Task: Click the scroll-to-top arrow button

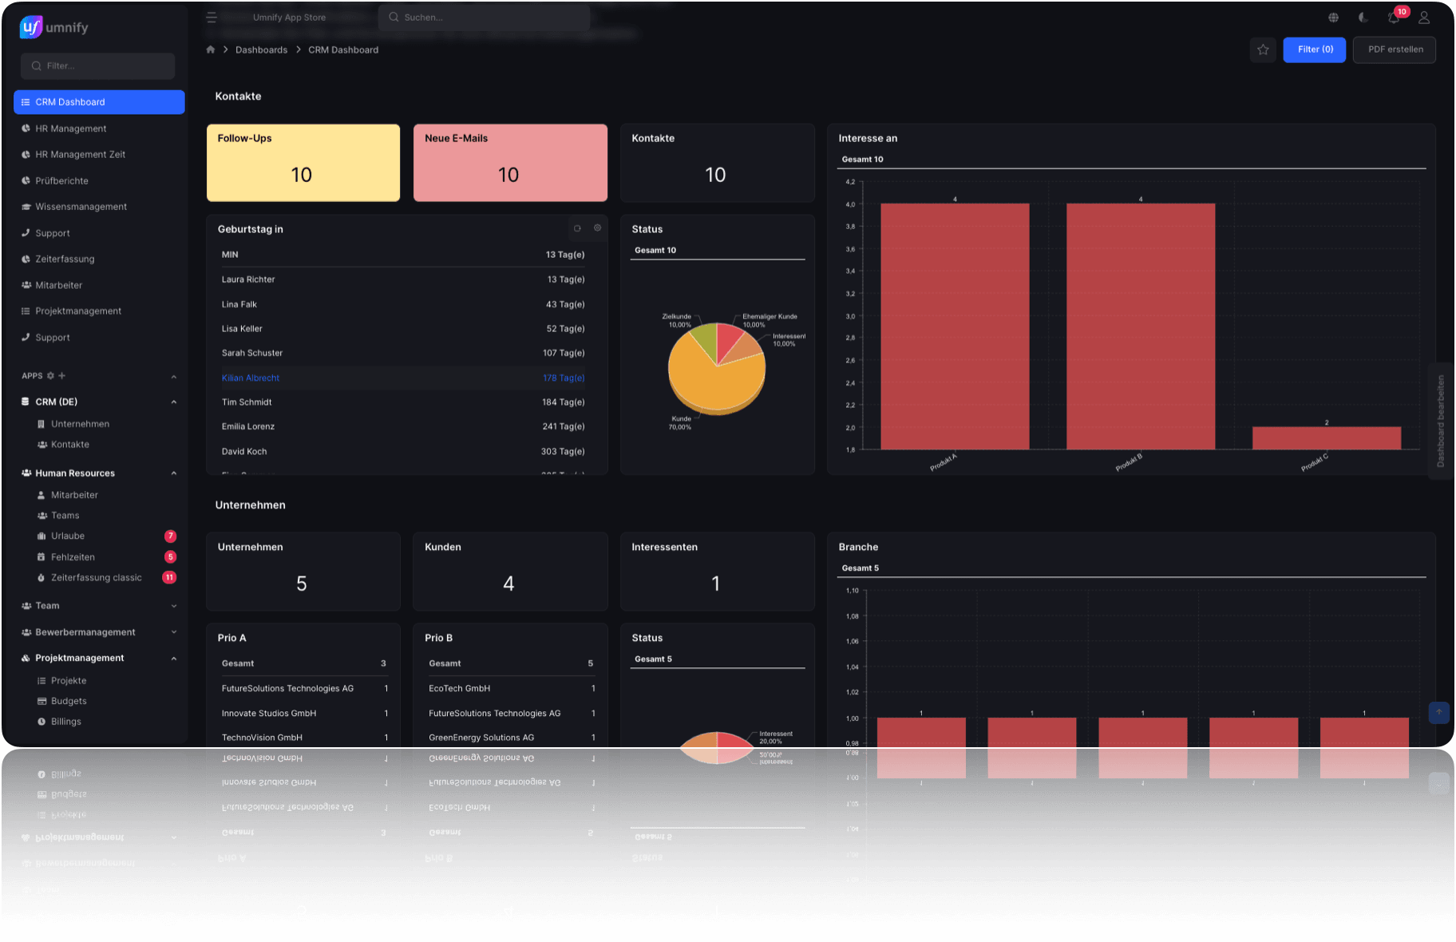Action: [x=1439, y=712]
